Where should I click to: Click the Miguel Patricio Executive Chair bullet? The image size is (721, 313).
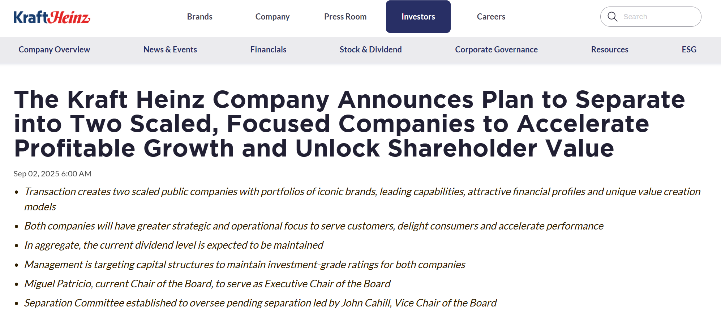[207, 284]
